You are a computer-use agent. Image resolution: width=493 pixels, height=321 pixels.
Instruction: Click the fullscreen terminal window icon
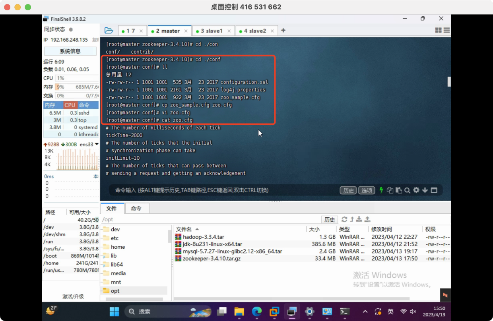pos(434,190)
